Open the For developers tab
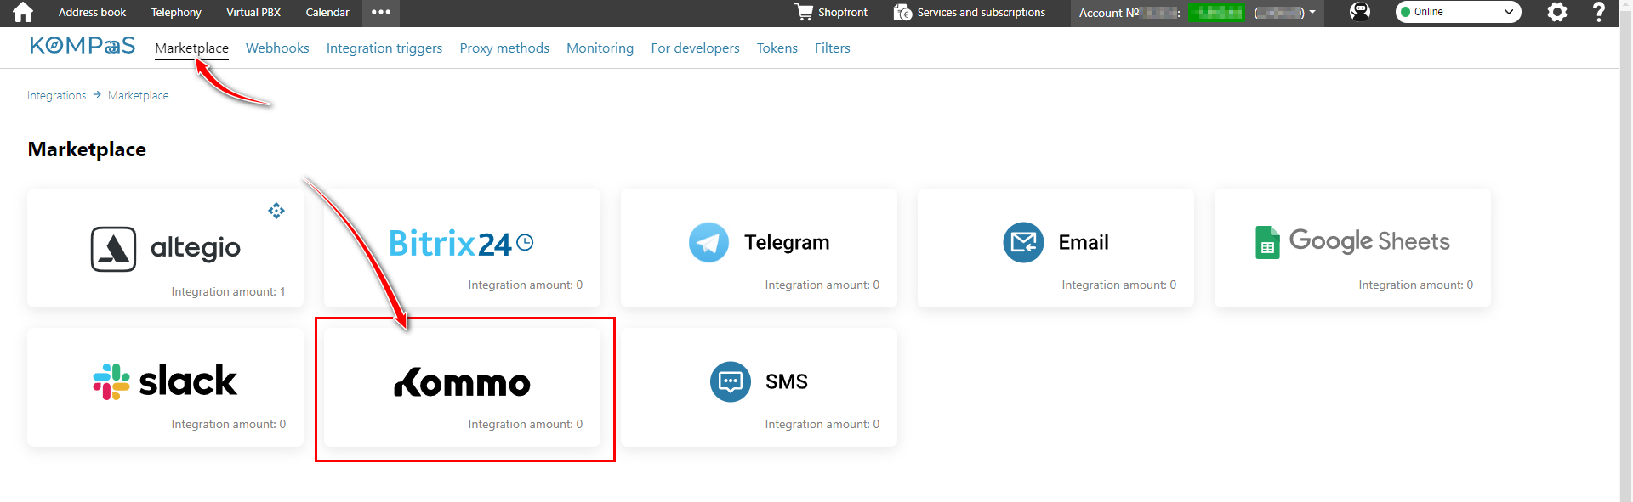 tap(695, 48)
